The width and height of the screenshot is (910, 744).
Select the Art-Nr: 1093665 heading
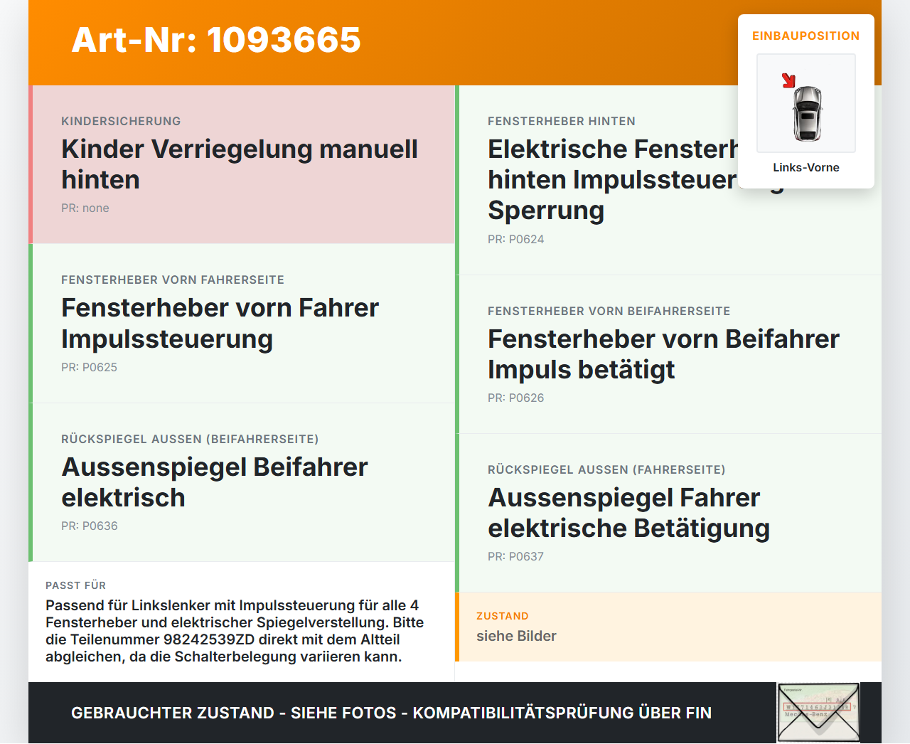(216, 40)
